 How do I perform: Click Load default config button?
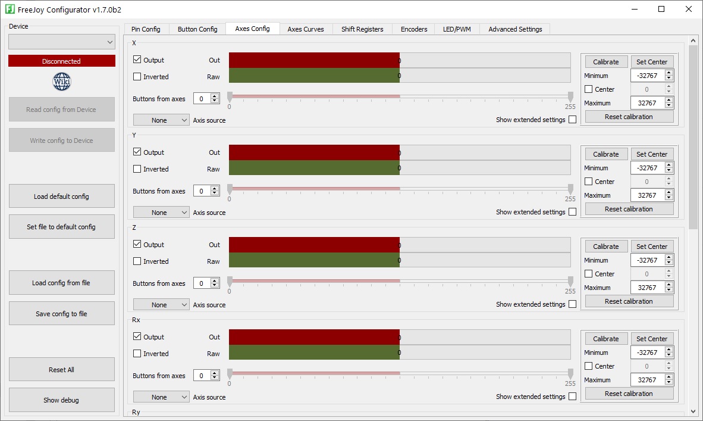tap(61, 196)
